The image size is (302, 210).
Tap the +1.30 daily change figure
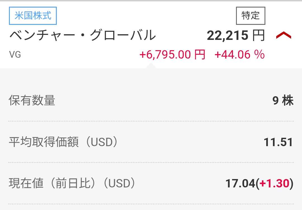click(275, 184)
